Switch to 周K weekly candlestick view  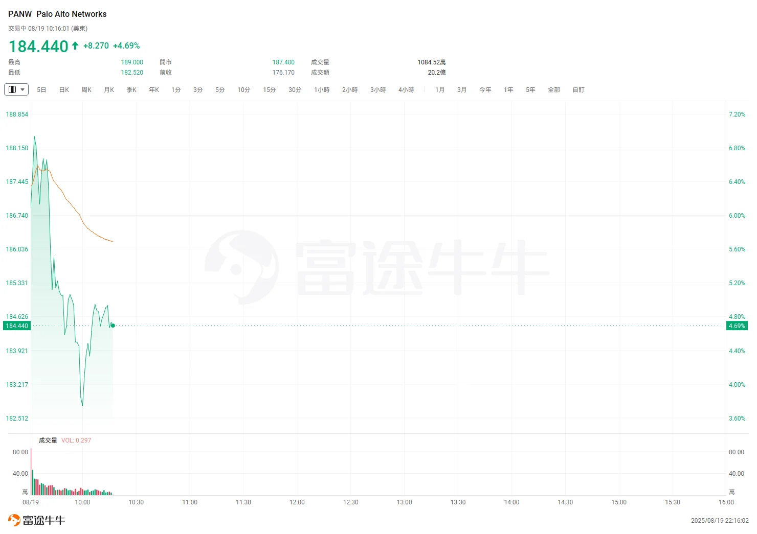click(86, 90)
